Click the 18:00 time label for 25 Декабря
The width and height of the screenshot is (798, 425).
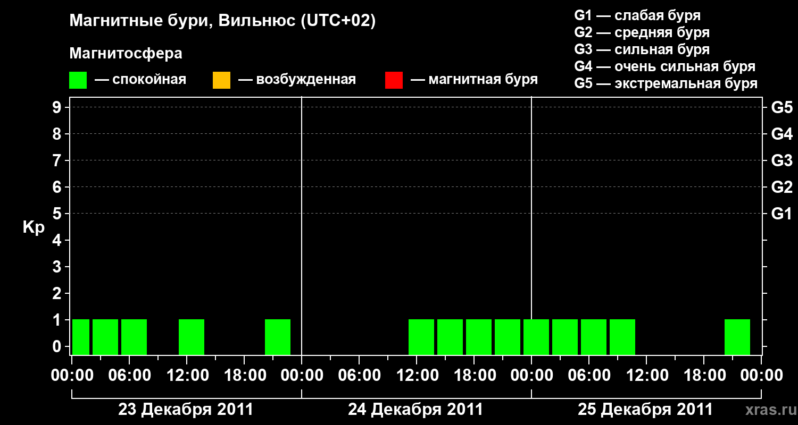704,375
